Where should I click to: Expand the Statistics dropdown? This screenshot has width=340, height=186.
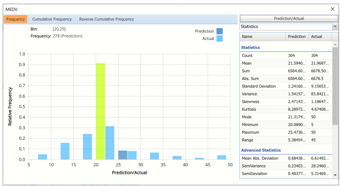tap(335, 26)
